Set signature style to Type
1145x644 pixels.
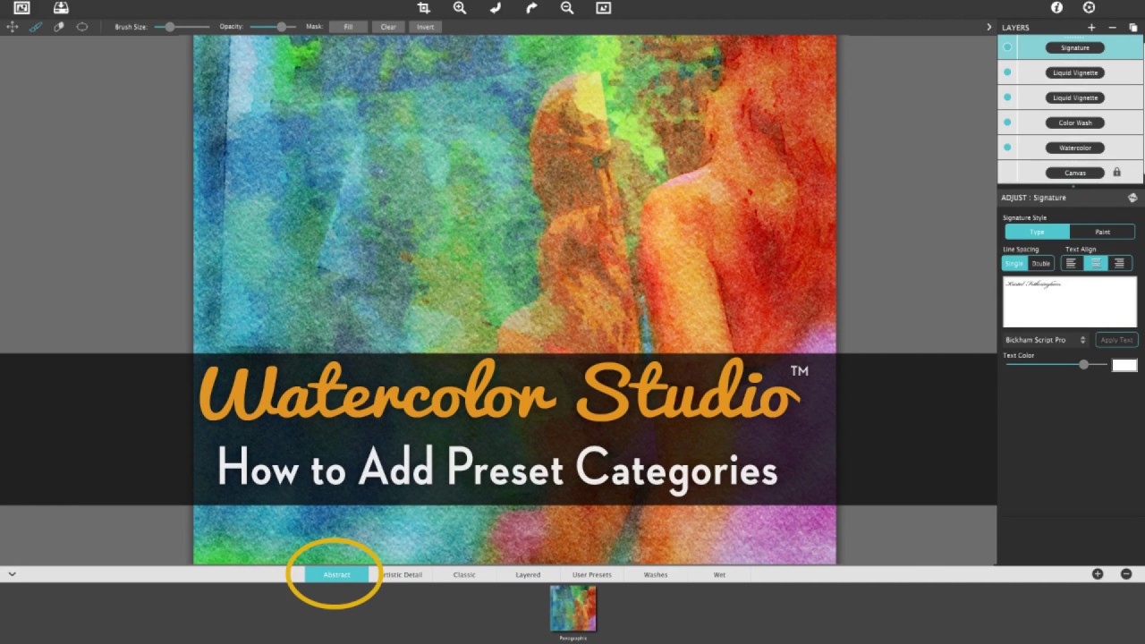coord(1037,232)
